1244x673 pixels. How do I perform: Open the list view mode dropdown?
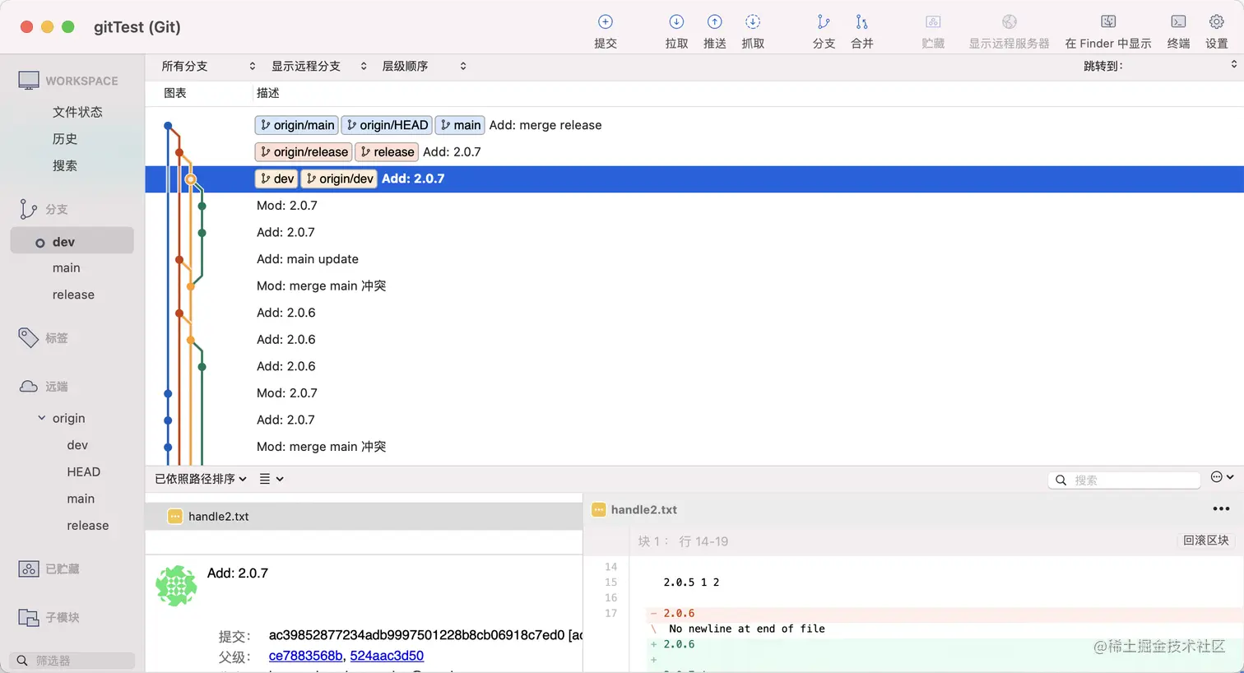272,479
